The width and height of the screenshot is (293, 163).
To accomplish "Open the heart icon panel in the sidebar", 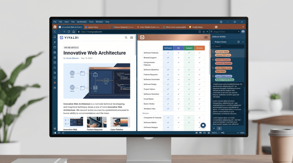I will [55, 78].
